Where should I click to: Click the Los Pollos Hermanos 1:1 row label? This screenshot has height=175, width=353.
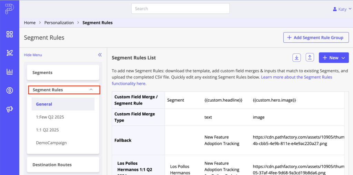point(134,167)
